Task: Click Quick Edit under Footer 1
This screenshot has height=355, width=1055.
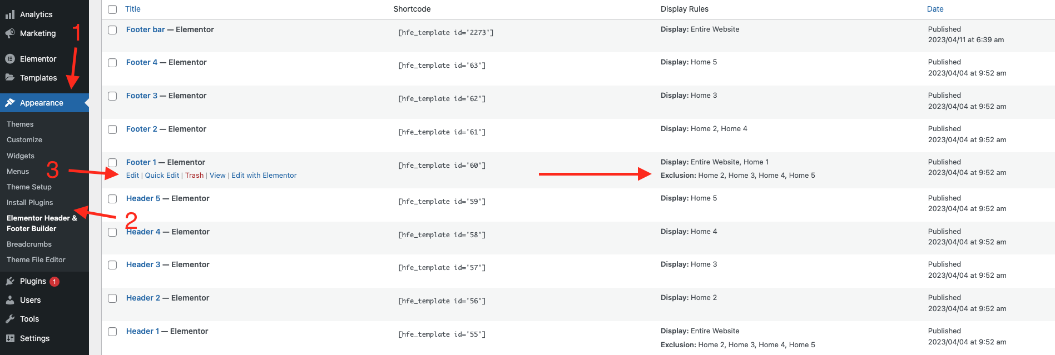Action: [x=162, y=176]
